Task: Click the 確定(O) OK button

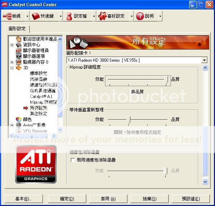Action: click(67, 198)
